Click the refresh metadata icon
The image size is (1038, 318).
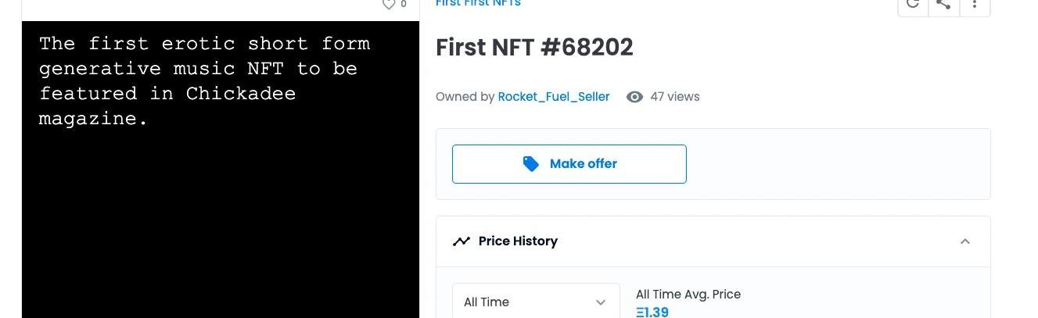tap(912, 5)
